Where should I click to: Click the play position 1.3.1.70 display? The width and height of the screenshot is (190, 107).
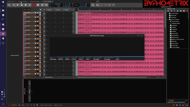[66, 4]
